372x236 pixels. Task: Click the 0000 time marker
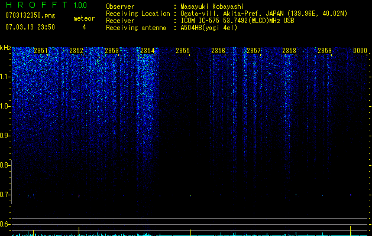tap(360, 51)
